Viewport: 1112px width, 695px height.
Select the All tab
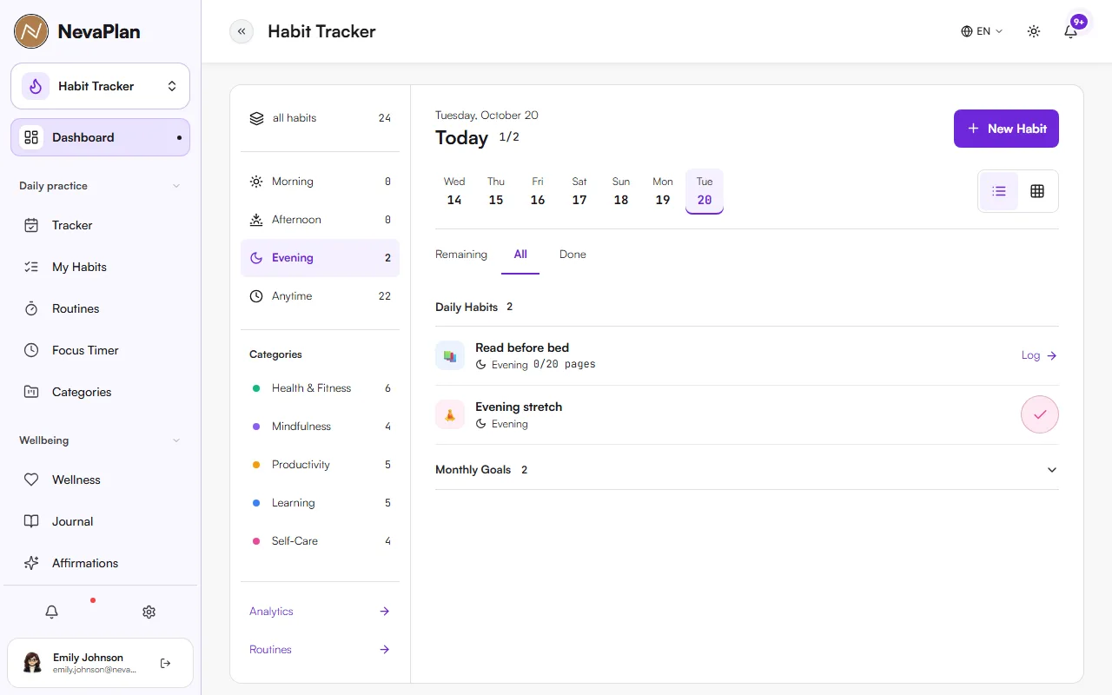520,255
